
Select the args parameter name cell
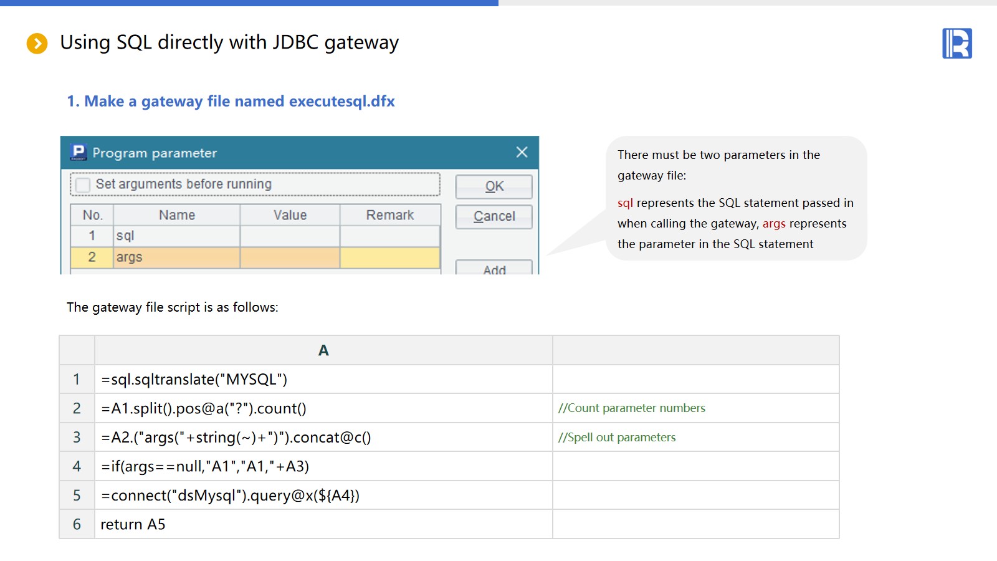(x=176, y=257)
